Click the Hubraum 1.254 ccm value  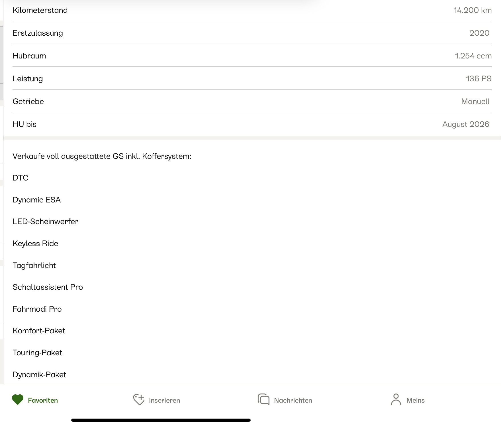coord(473,56)
